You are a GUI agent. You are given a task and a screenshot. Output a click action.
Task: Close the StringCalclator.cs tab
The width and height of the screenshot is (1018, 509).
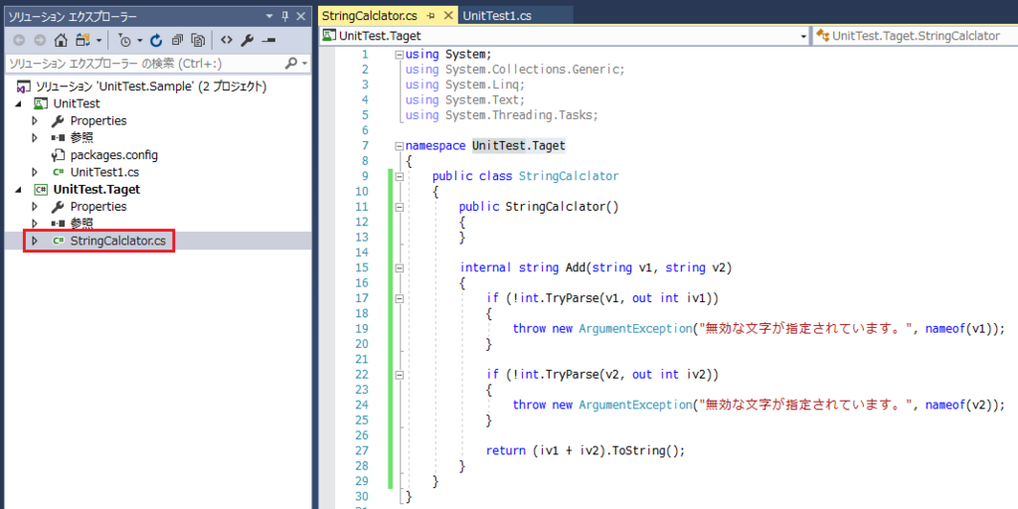447,16
